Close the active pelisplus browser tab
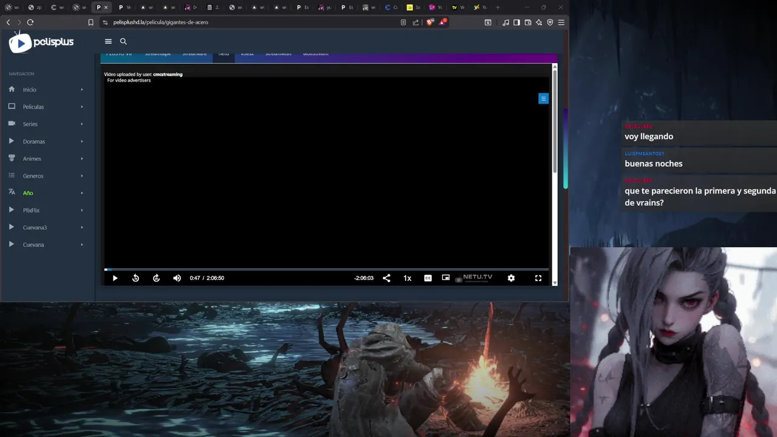 coord(106,7)
